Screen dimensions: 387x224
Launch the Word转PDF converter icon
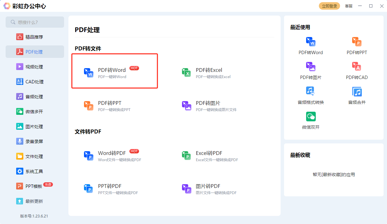89,156
